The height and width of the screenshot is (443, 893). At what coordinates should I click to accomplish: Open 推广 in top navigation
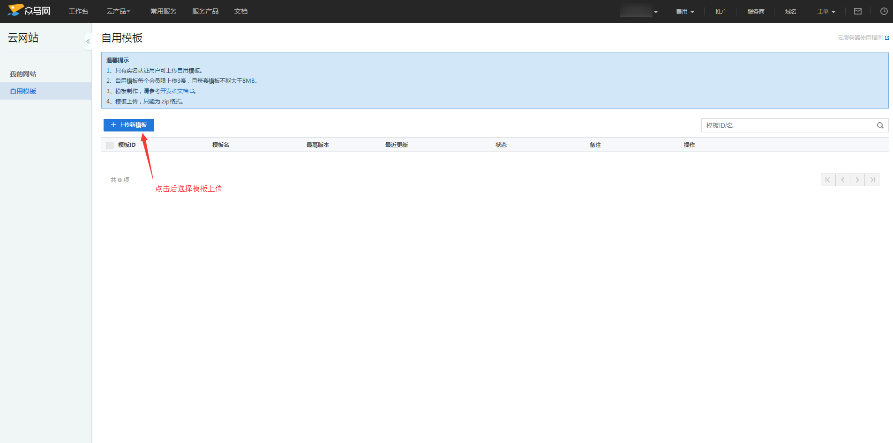pyautogui.click(x=721, y=11)
